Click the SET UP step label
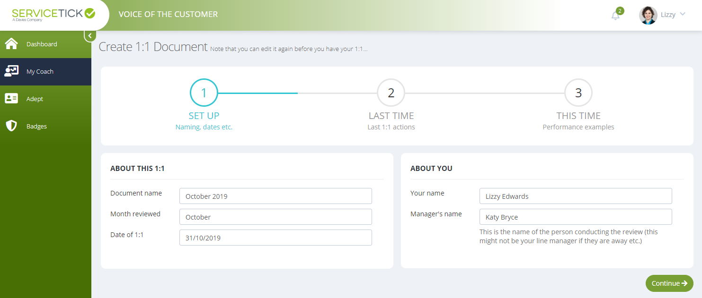This screenshot has height=298, width=702. 204,116
